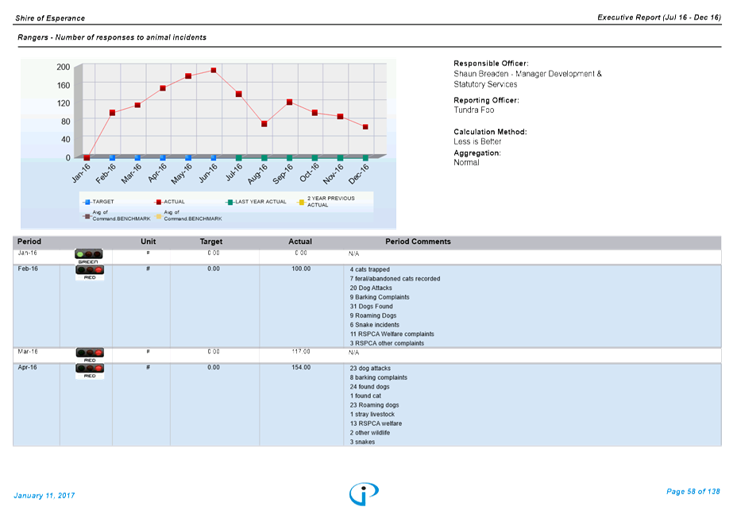The image size is (737, 522).
Task: Click the '1 stray livestock' comment line
Action: (372, 415)
